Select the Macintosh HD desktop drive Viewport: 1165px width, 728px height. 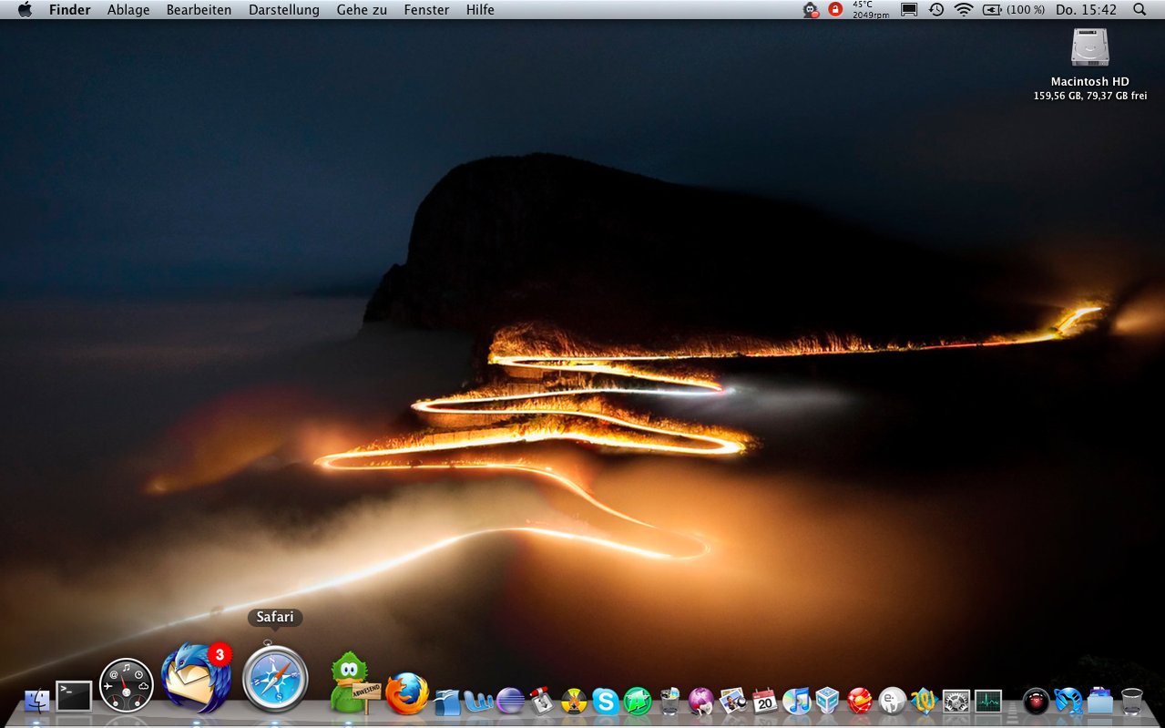point(1089,48)
